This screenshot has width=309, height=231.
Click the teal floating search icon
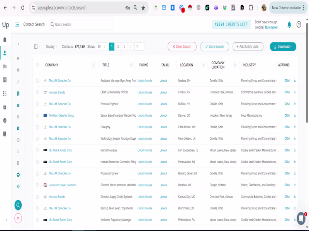coord(18,205)
